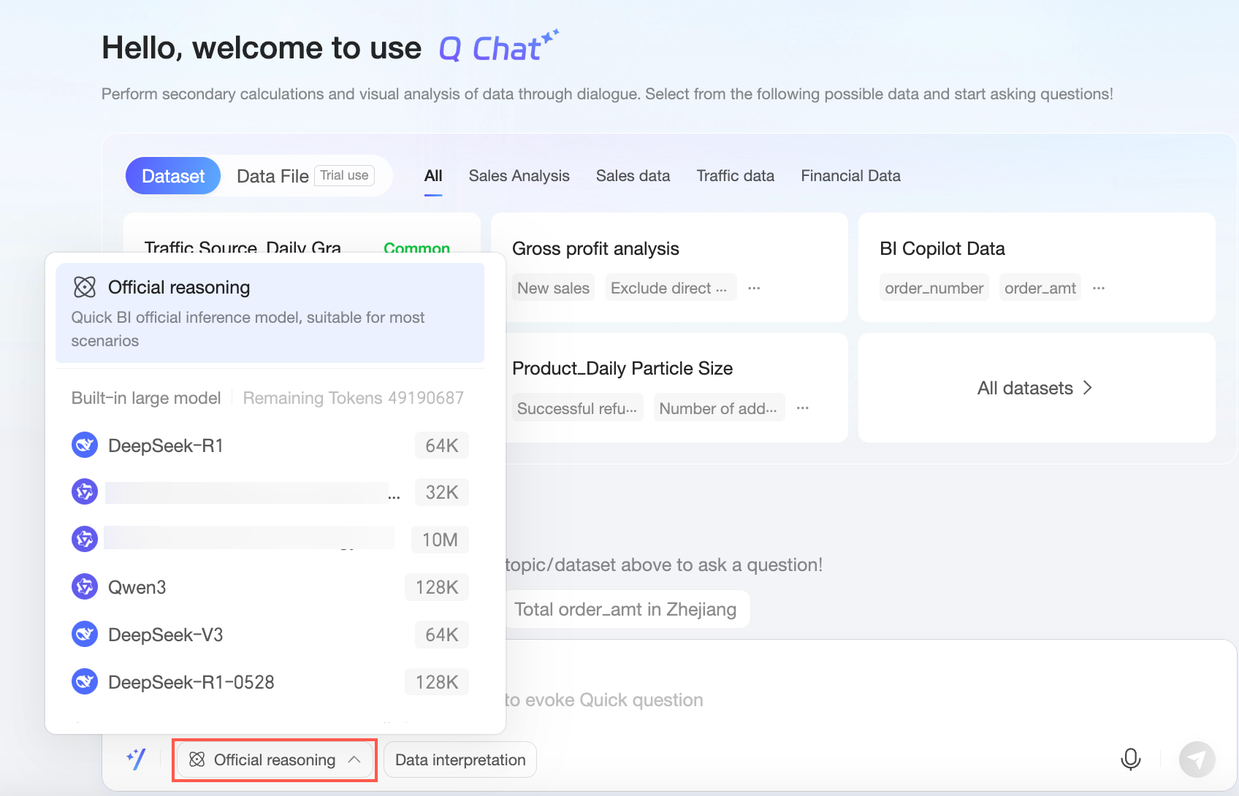1239x796 pixels.
Task: Open All datasets link
Action: coord(1035,388)
